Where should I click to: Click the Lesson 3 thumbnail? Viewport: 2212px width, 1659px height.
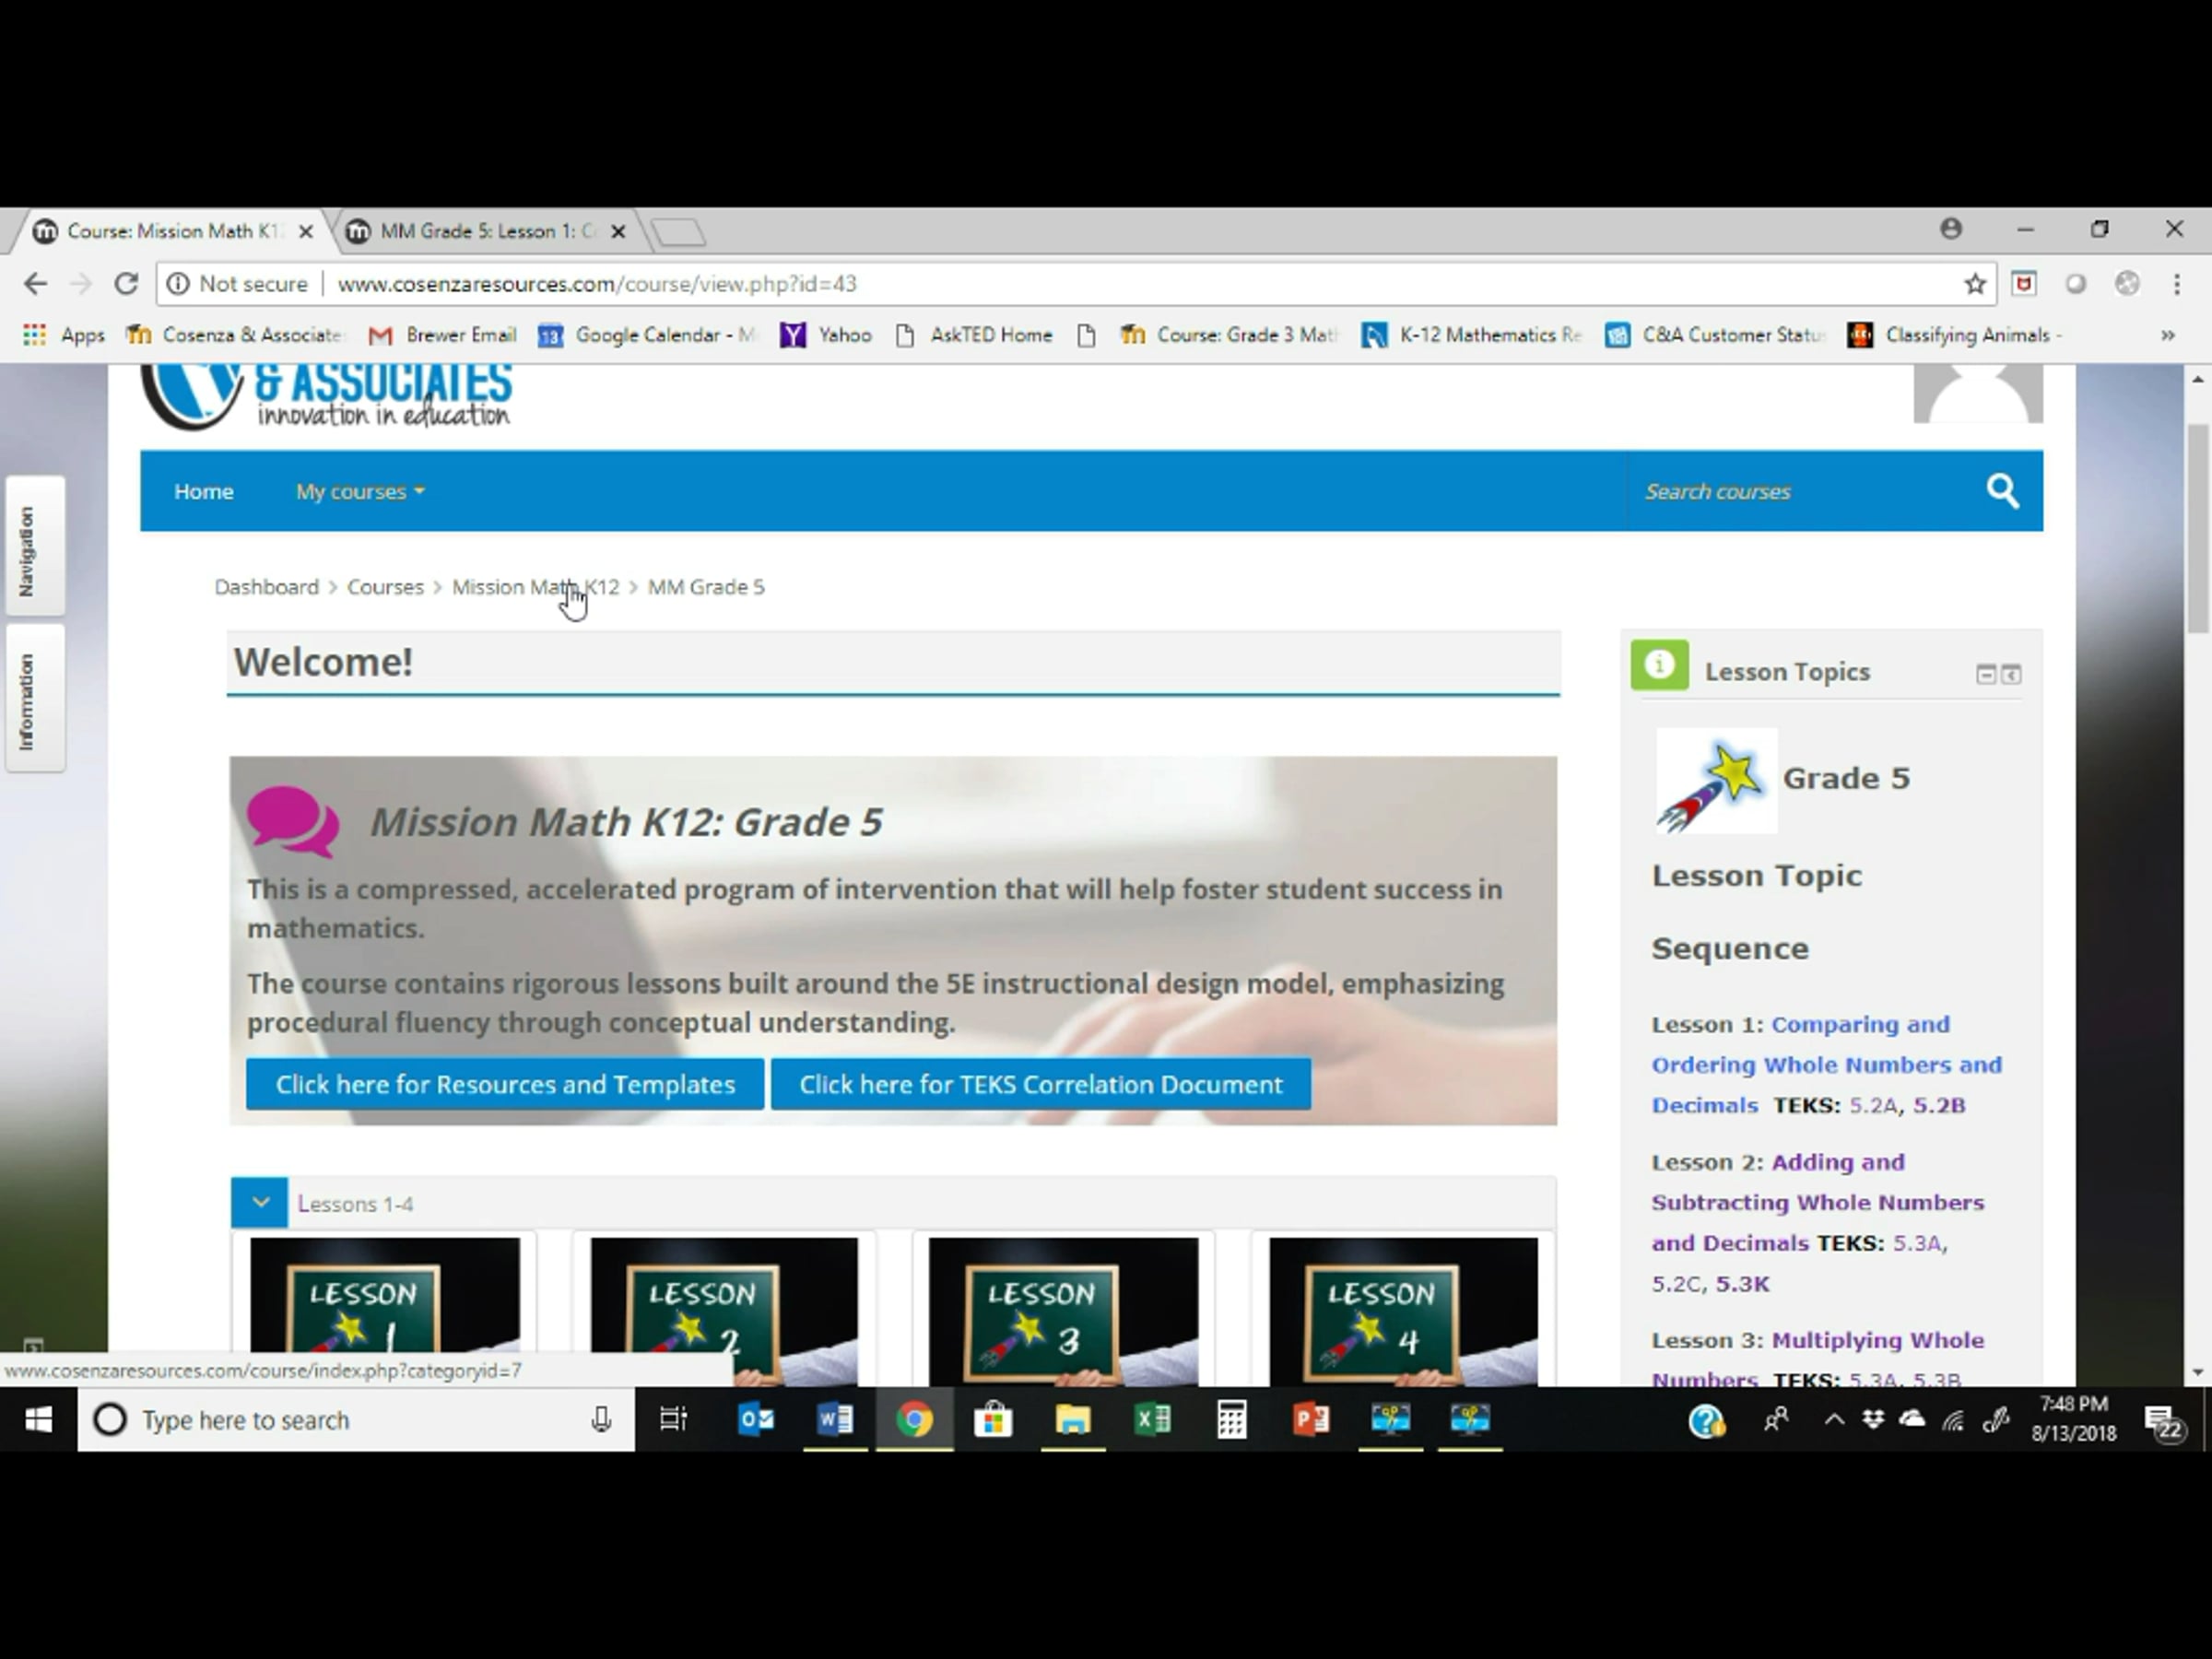pos(1063,1310)
